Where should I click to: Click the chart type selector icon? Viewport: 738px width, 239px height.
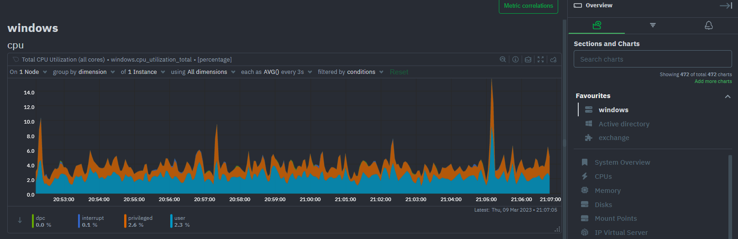coord(528,59)
